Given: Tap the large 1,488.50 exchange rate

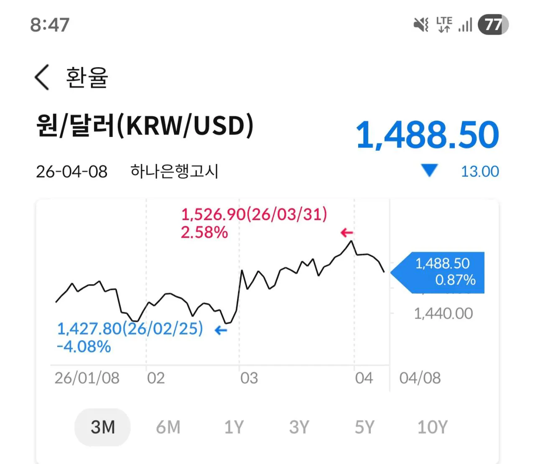Looking at the screenshot, I should point(427,135).
